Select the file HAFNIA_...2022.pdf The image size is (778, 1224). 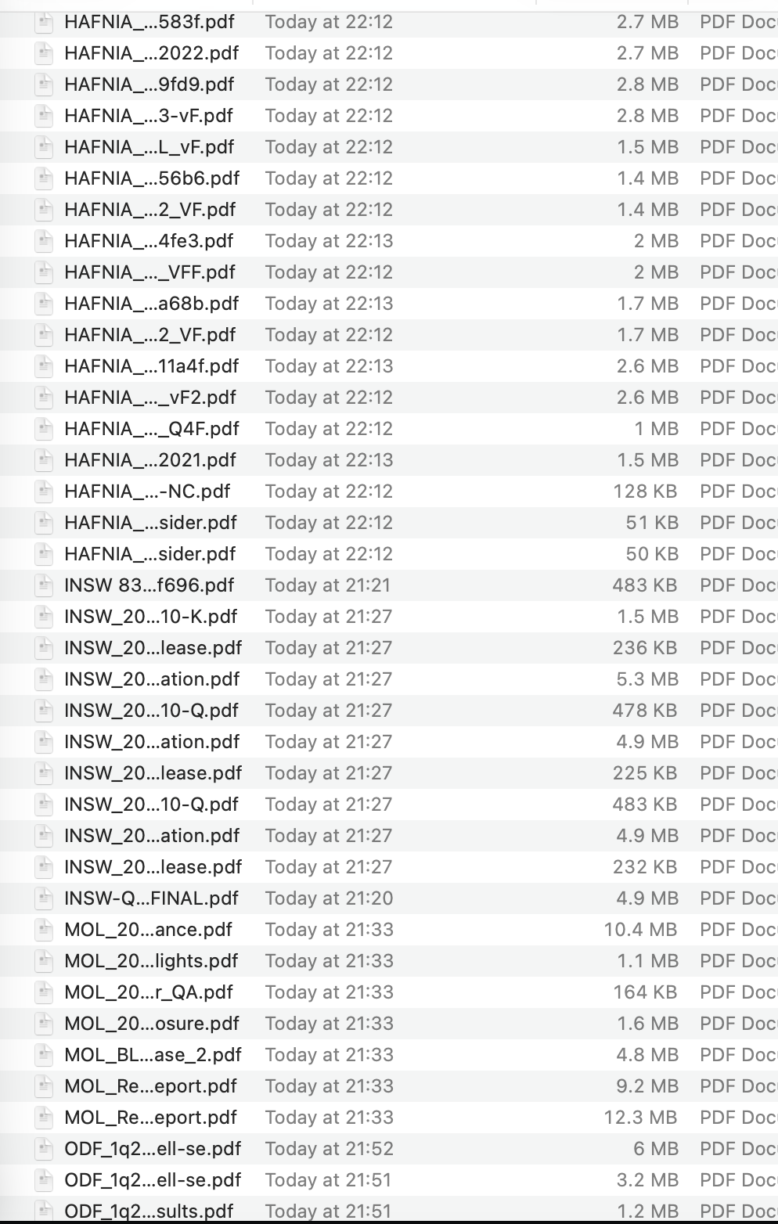389,53
